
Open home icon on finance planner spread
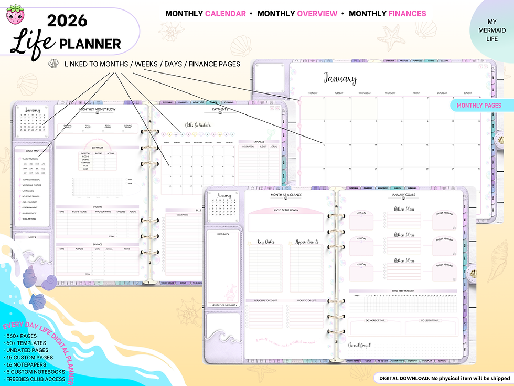tap(62, 102)
